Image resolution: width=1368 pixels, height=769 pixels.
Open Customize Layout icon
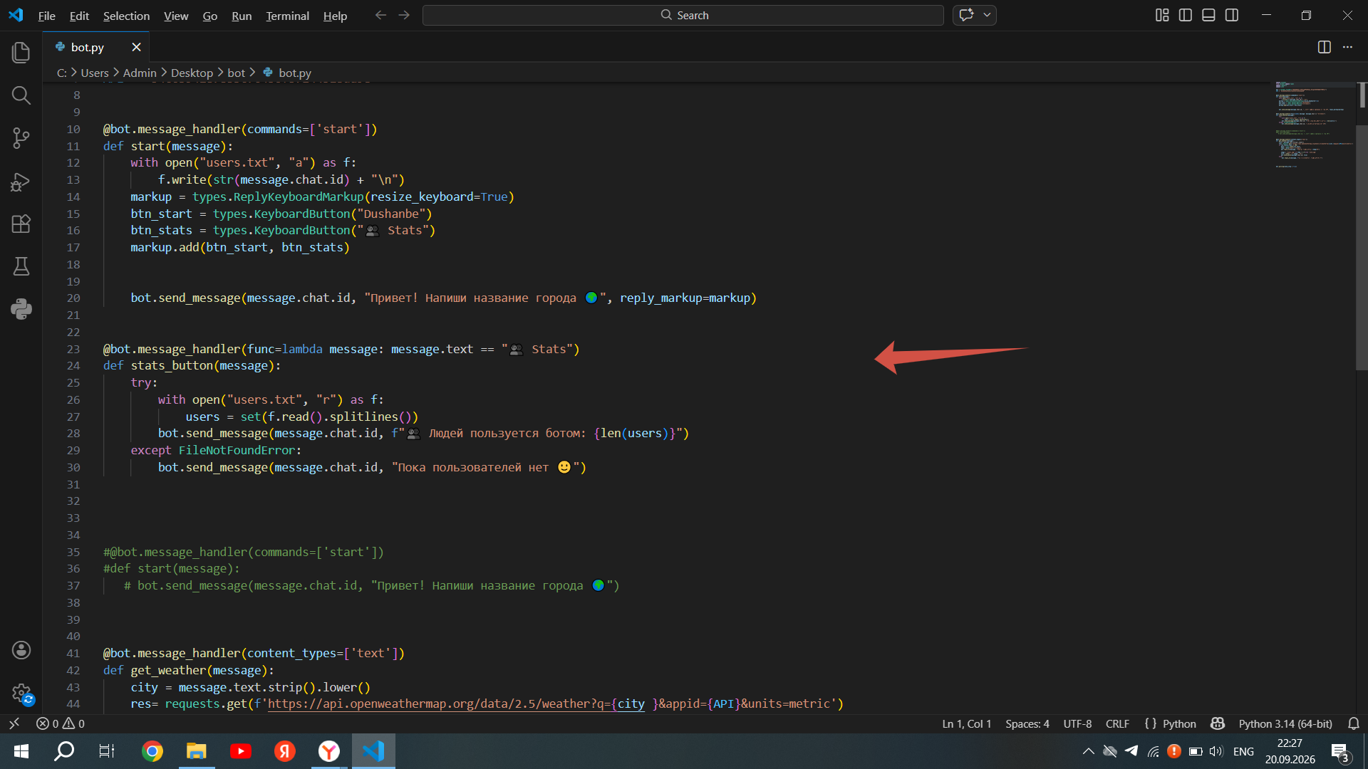pyautogui.click(x=1162, y=15)
